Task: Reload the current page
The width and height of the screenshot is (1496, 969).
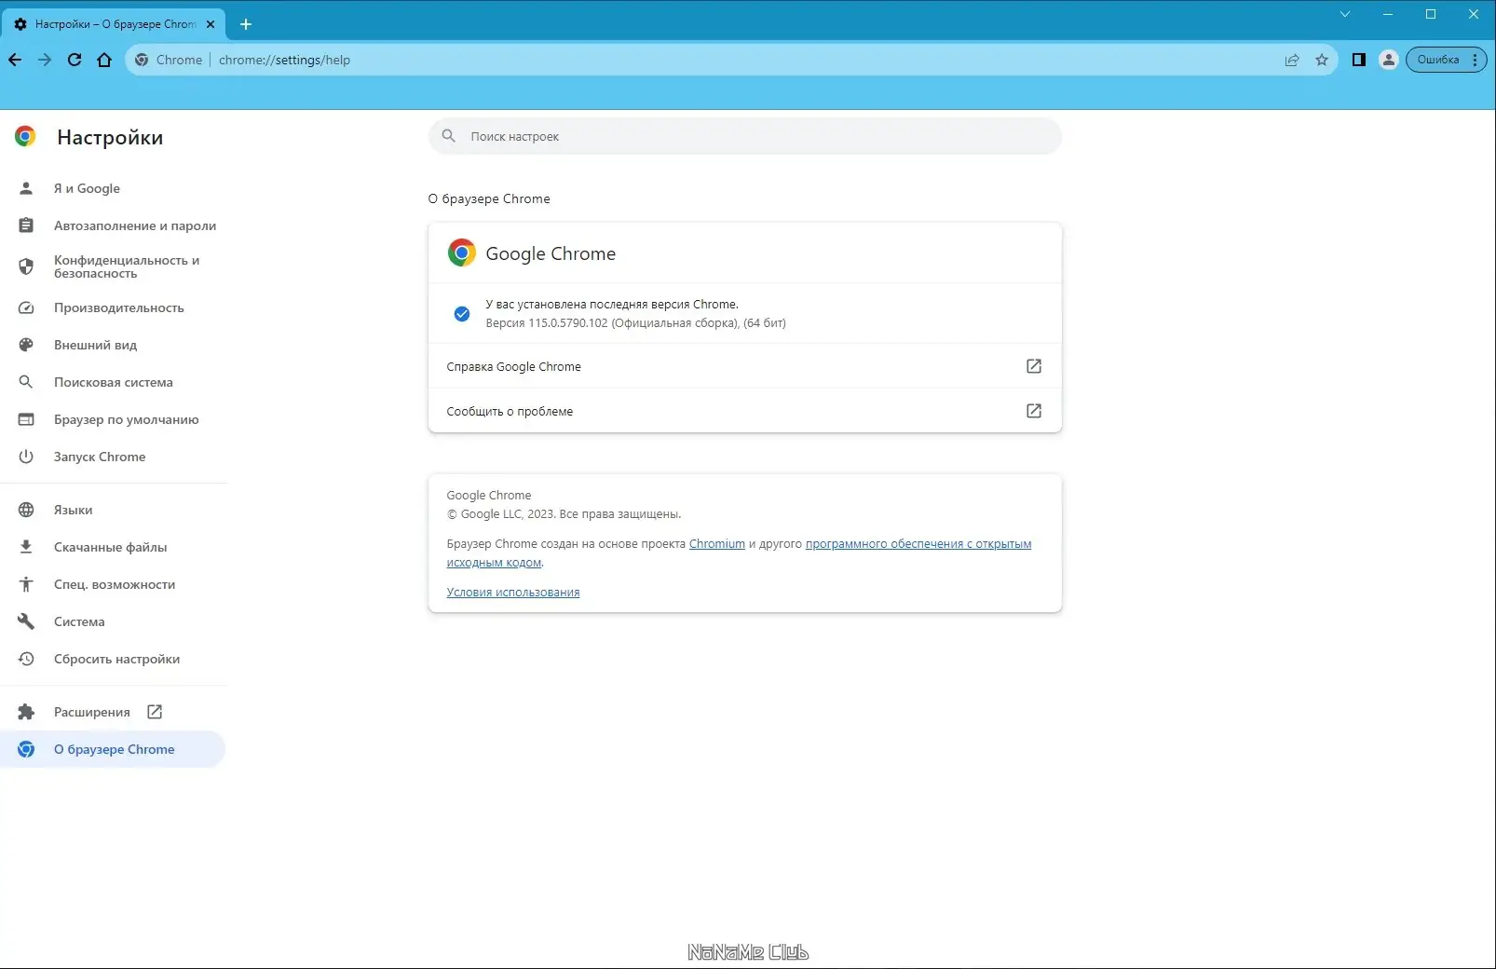Action: tap(75, 60)
